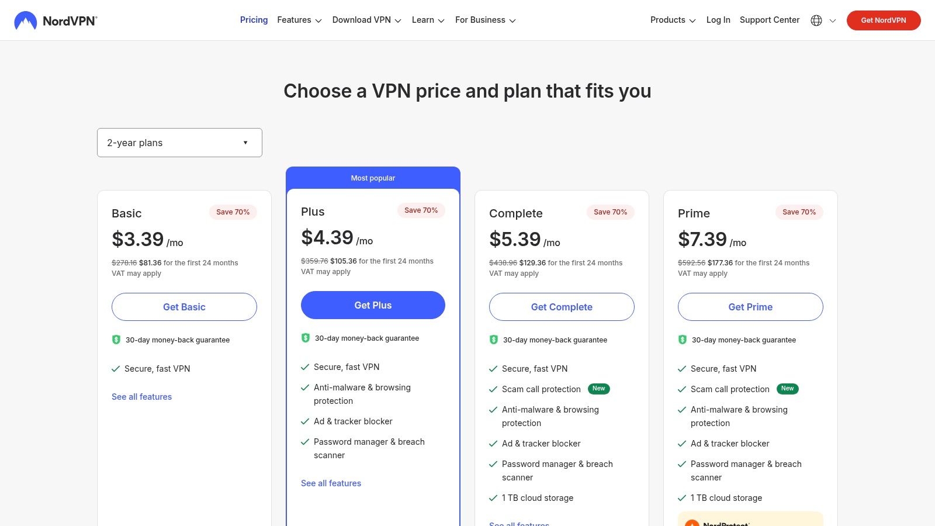Click the New badge next to Scam call protection
935x526 pixels.
(598, 389)
